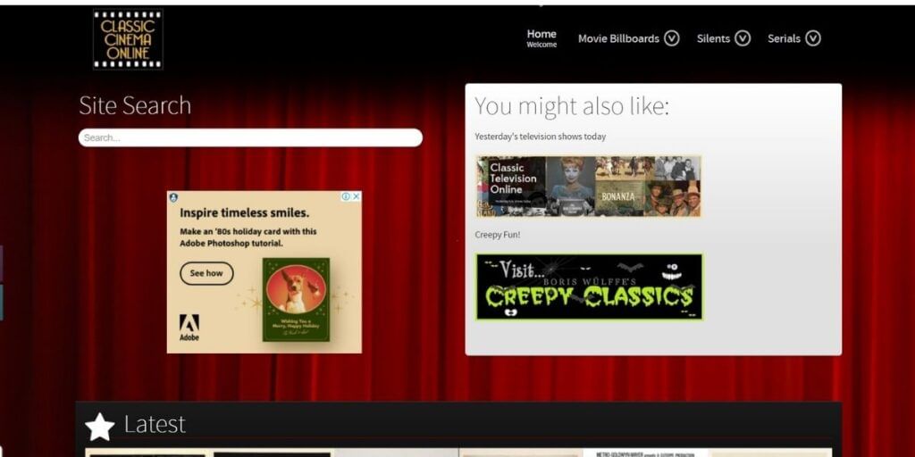The width and height of the screenshot is (915, 457).
Task: Click the Adobe Photoshop tutorial ad text
Action: coord(248,237)
